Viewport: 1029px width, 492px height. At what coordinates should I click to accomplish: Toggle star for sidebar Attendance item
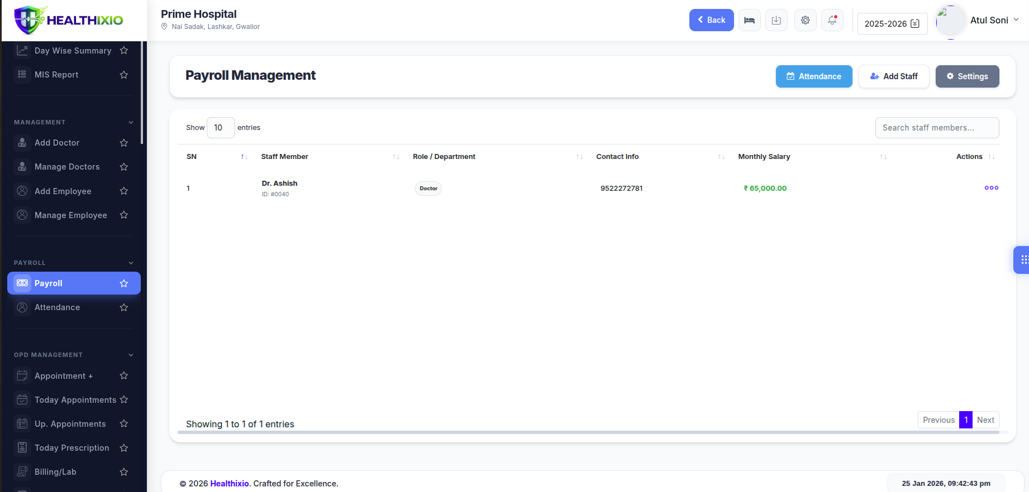124,307
